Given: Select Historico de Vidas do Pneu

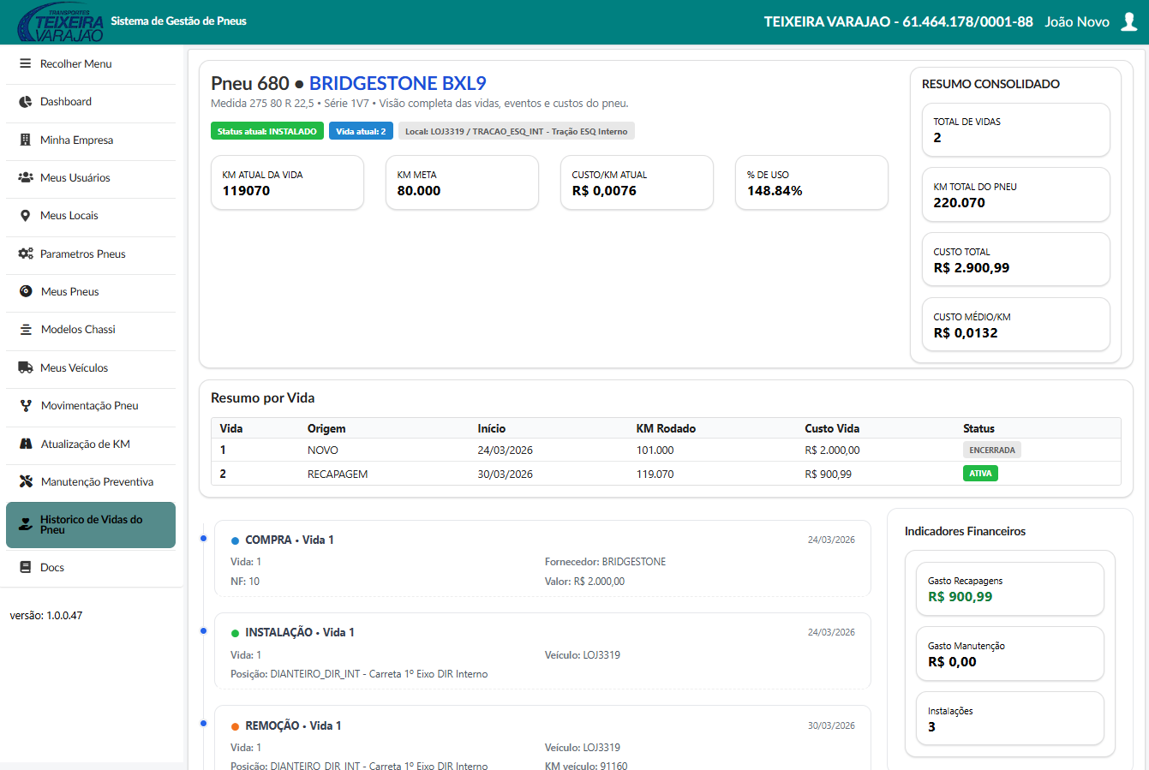Looking at the screenshot, I should pos(91,525).
